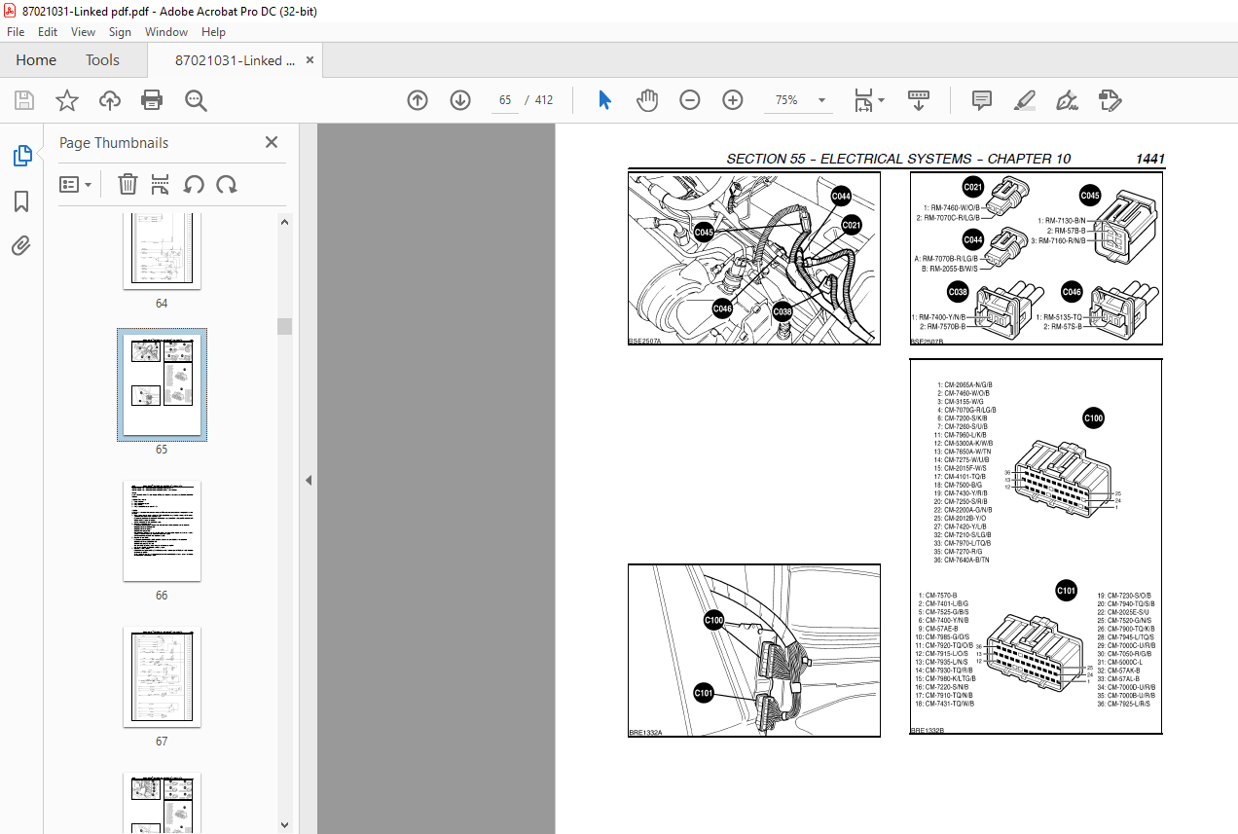Open the Sign menu

pos(120,32)
